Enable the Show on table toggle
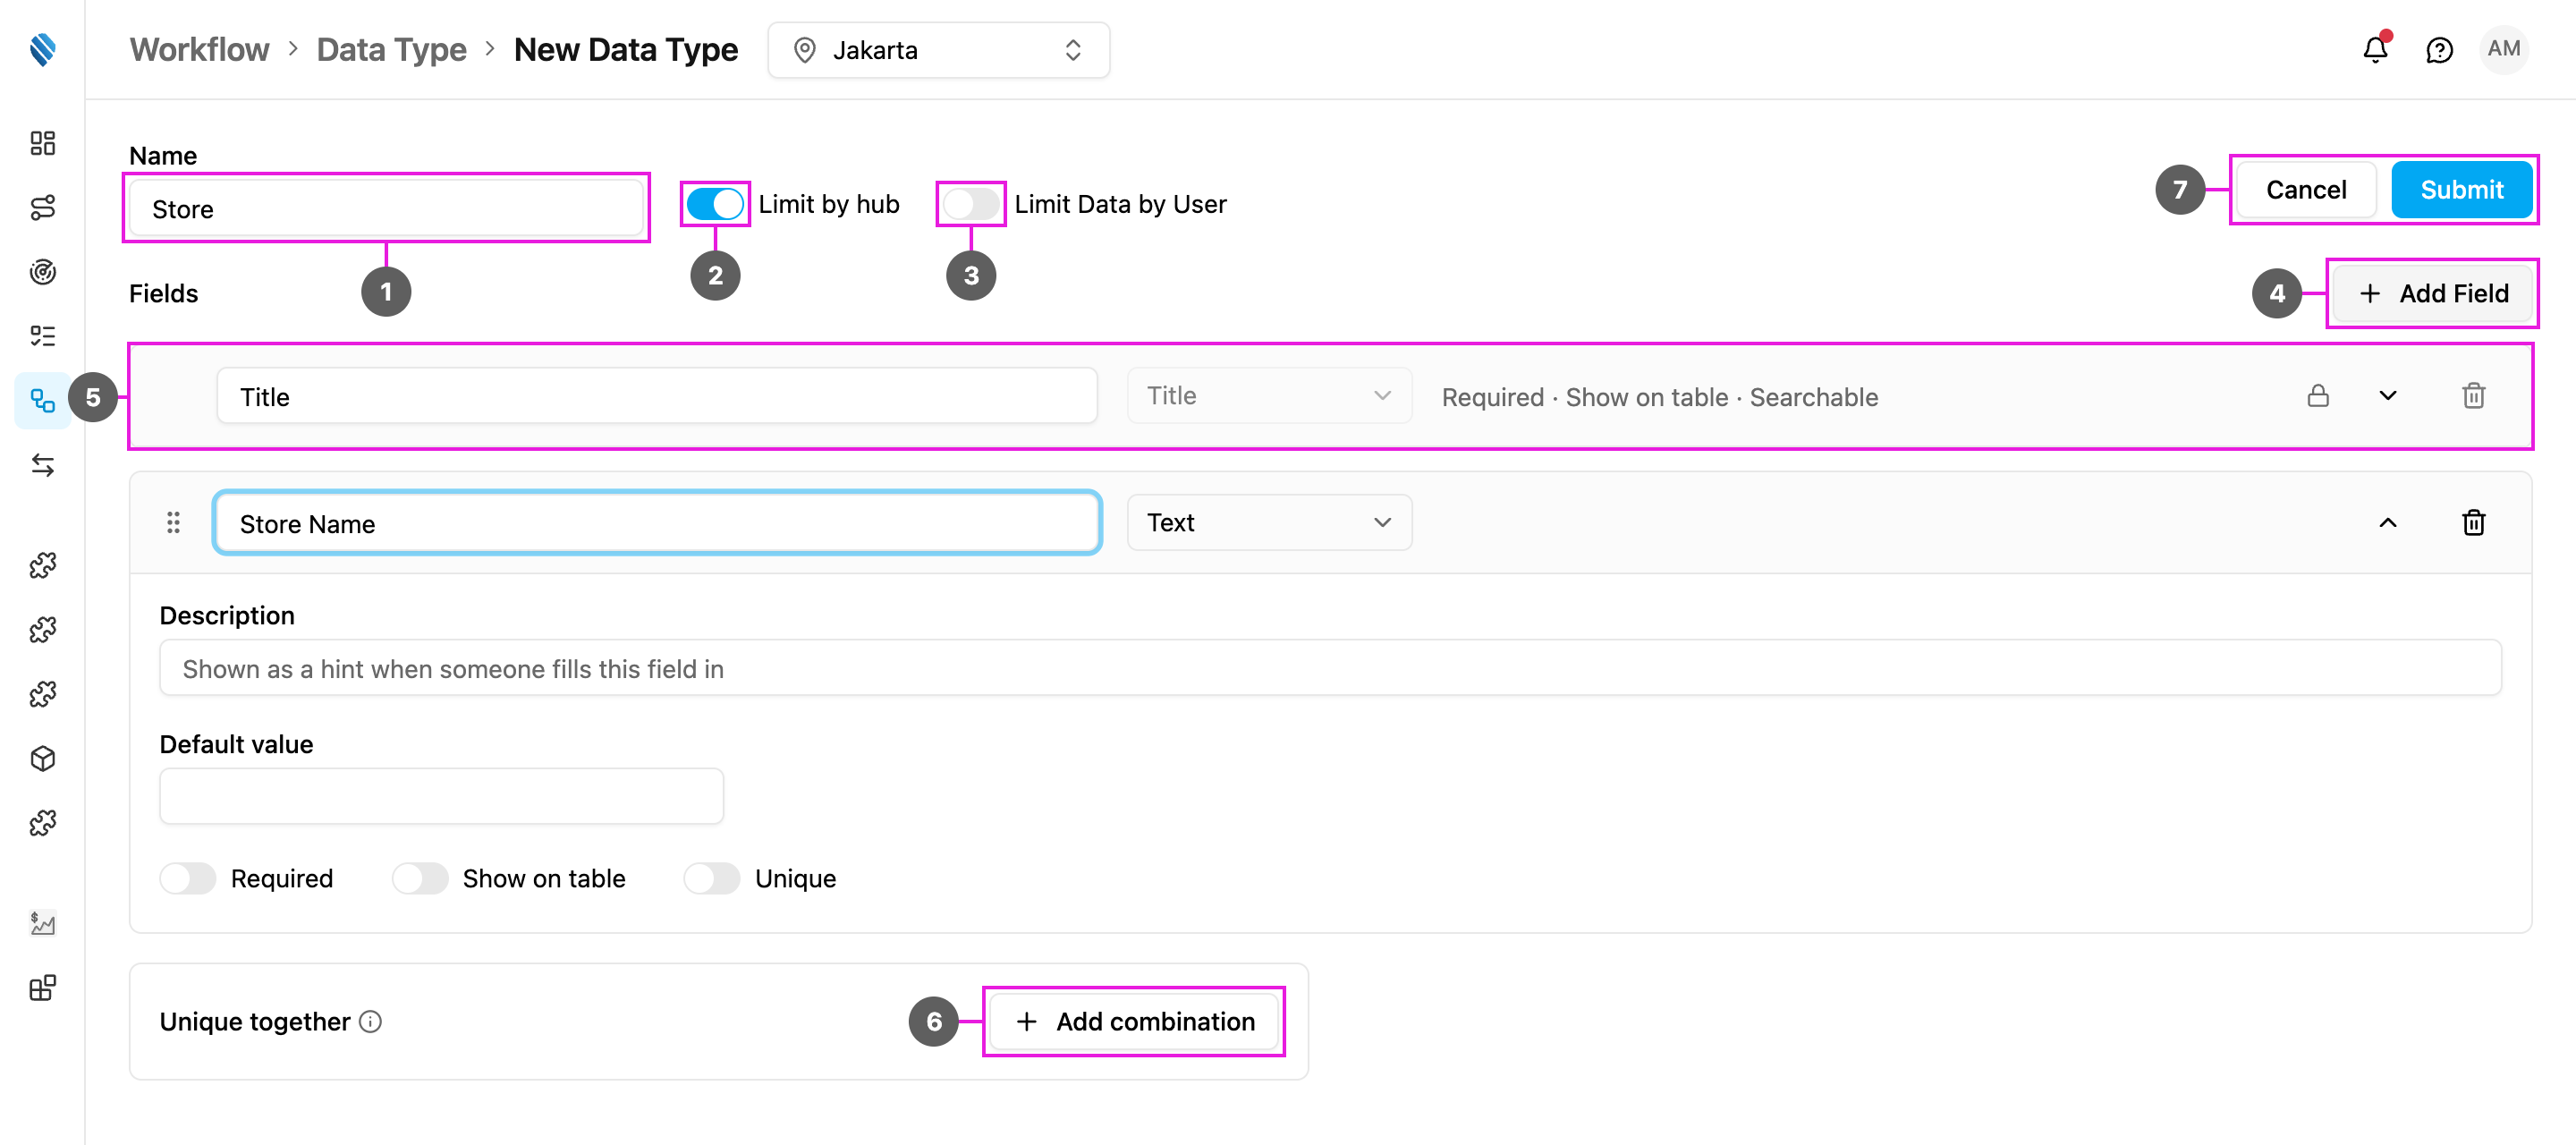This screenshot has height=1145, width=2576. point(419,878)
